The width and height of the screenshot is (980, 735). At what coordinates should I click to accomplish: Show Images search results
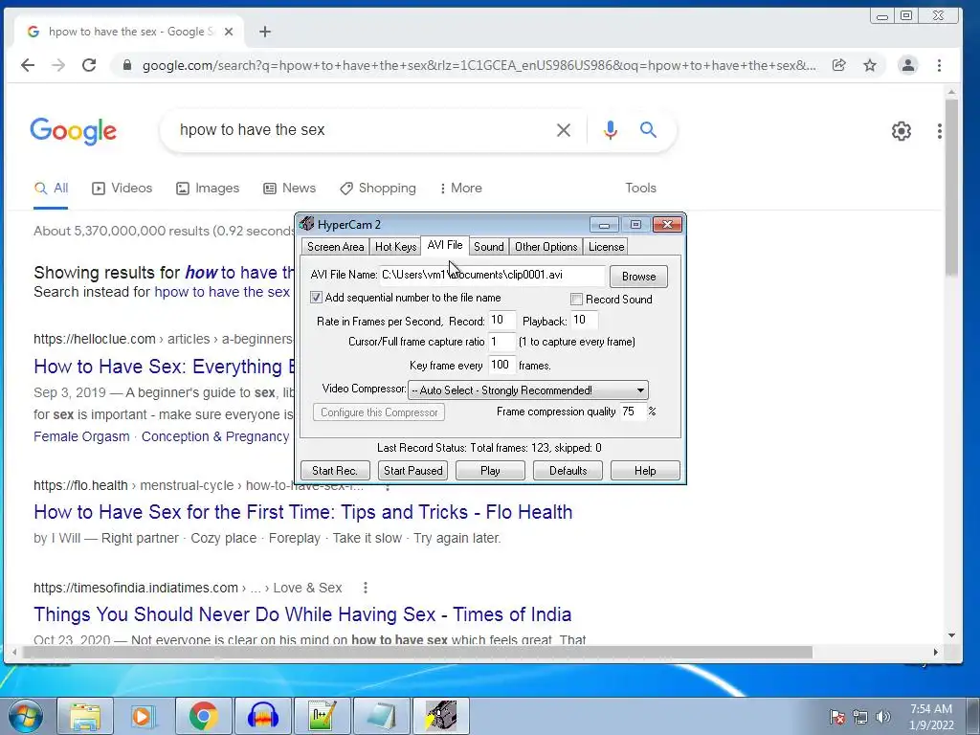pos(208,189)
